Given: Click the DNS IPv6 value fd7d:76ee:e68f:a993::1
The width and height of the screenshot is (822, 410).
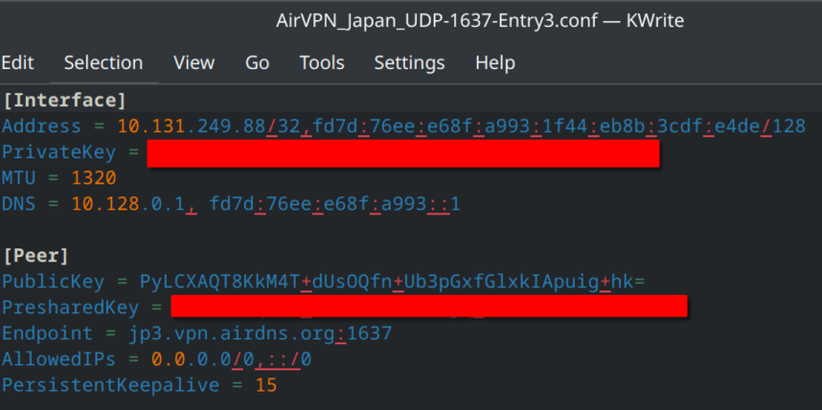Looking at the screenshot, I should 334,204.
